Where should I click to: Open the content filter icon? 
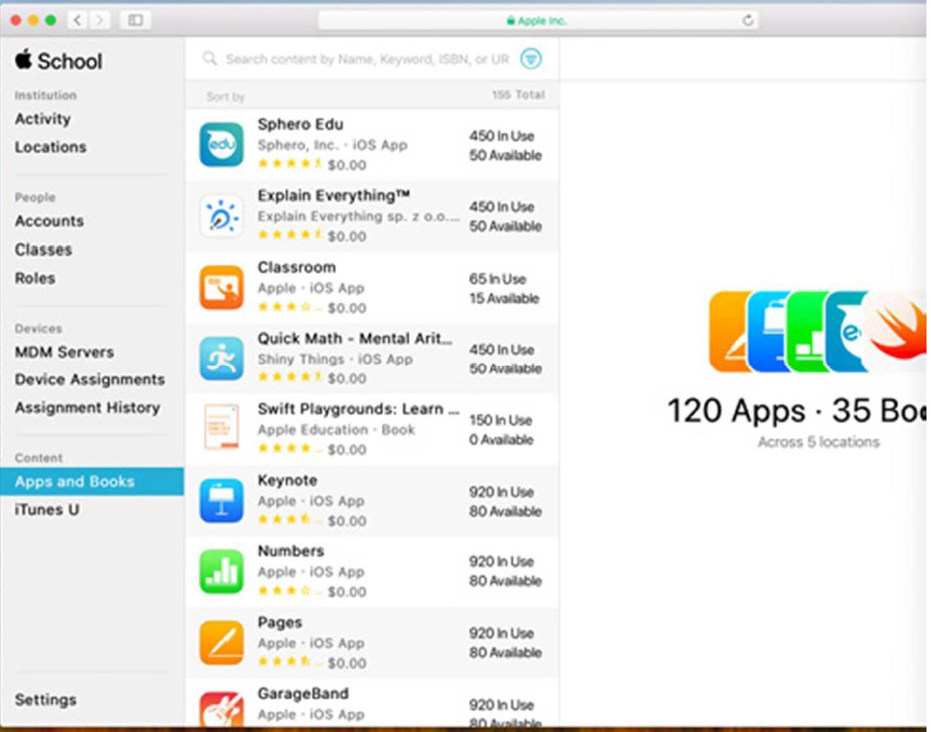click(532, 59)
